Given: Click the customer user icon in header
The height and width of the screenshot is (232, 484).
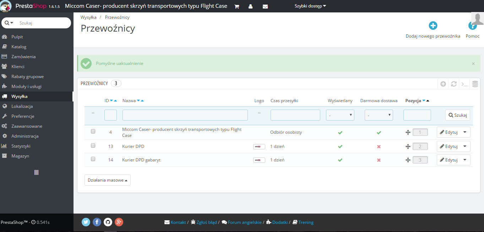Looking at the screenshot, I should pos(251,6).
